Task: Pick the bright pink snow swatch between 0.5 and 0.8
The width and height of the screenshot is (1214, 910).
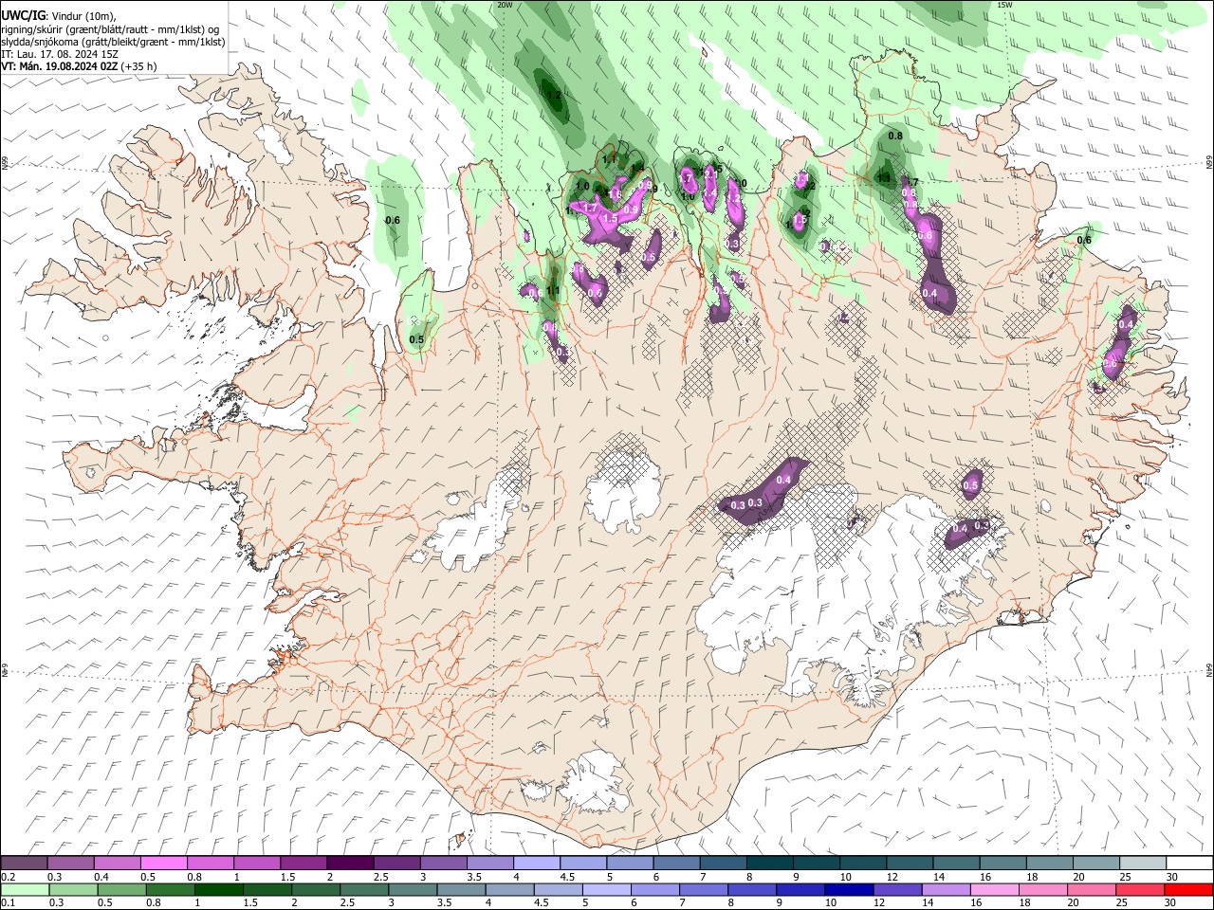Action: 163,864
